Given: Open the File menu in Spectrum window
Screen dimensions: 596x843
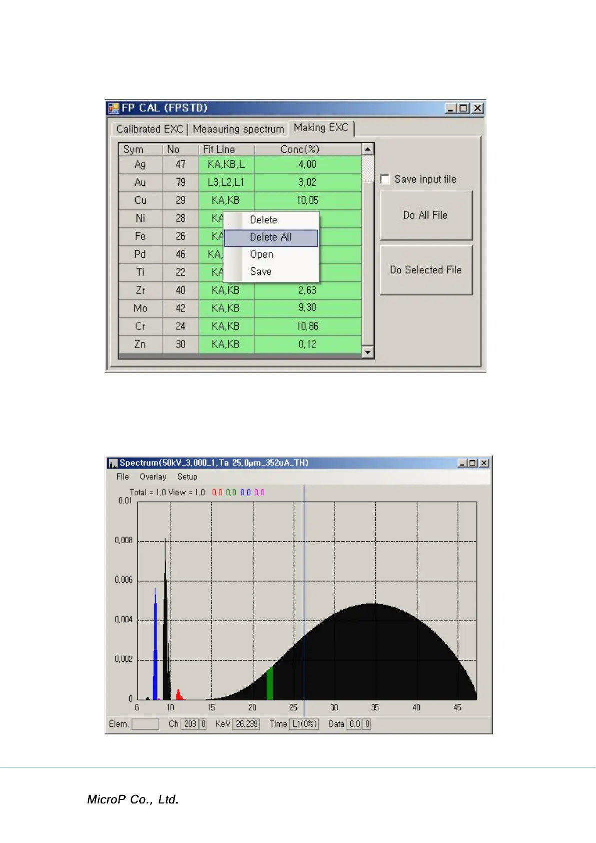Looking at the screenshot, I should click(x=123, y=477).
